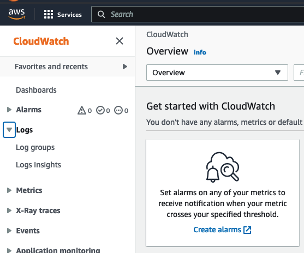
Task: Click external link icon beside Create alarms
Action: [247, 230]
